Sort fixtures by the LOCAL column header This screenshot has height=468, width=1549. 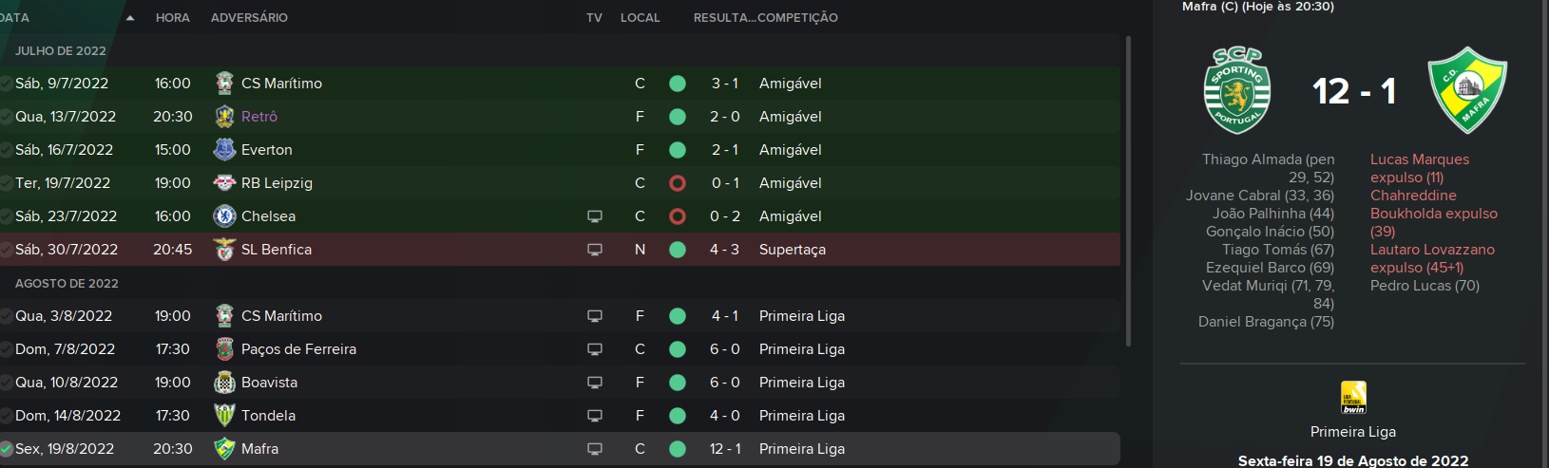tap(640, 18)
